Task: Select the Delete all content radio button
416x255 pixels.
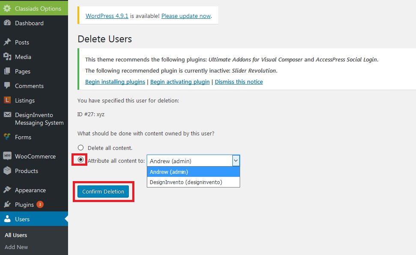Action: [x=80, y=147]
